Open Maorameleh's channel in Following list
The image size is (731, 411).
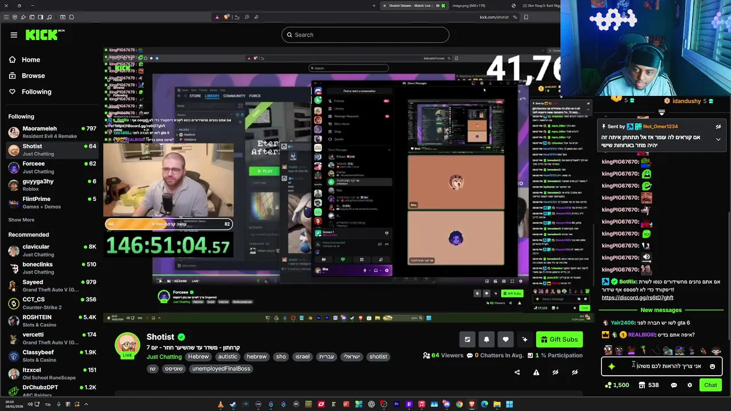coord(53,132)
